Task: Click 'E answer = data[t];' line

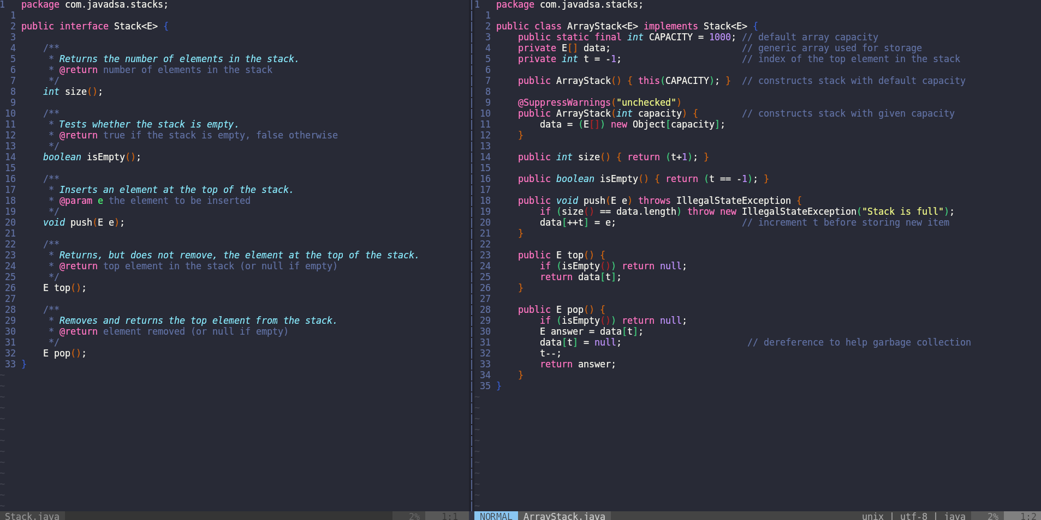Action: (x=592, y=331)
